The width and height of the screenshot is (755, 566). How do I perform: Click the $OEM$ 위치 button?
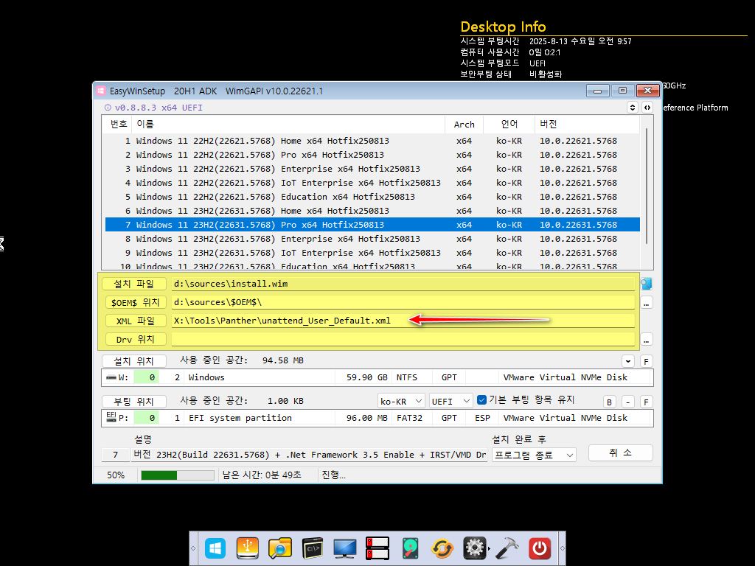pos(134,302)
